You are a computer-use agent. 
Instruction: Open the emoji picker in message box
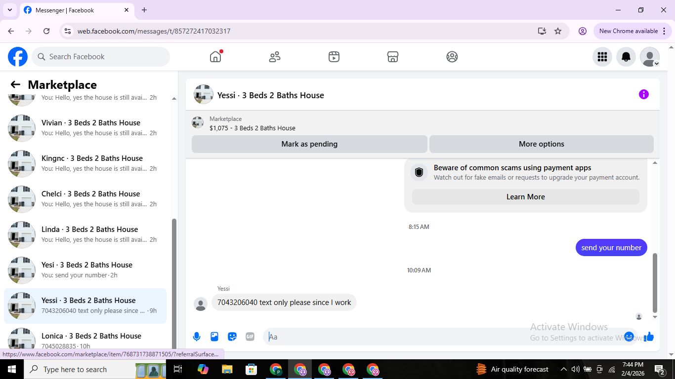coord(629,337)
